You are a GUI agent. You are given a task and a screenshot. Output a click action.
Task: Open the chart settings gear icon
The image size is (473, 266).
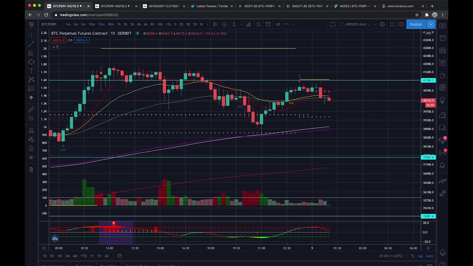[382, 24]
